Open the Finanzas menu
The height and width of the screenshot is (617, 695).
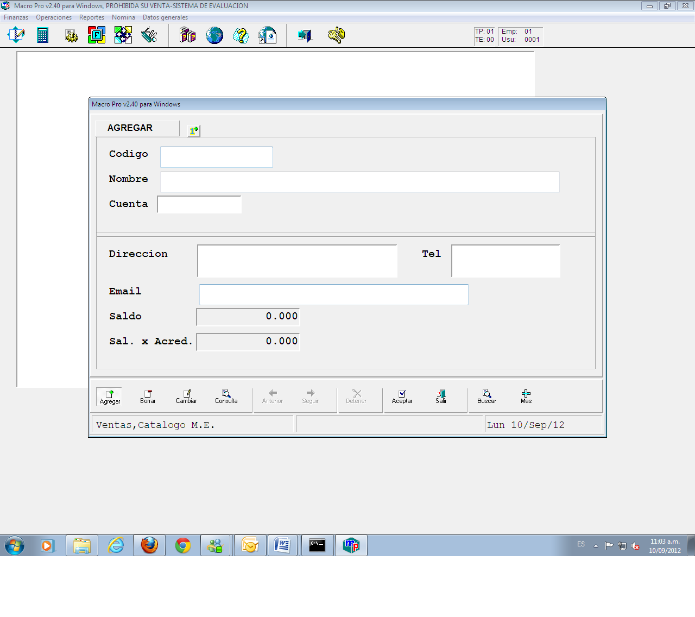pyautogui.click(x=16, y=17)
